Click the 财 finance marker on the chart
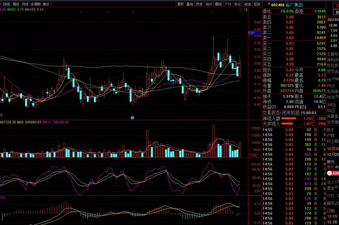This screenshot has height=225, width=339. coord(132,118)
